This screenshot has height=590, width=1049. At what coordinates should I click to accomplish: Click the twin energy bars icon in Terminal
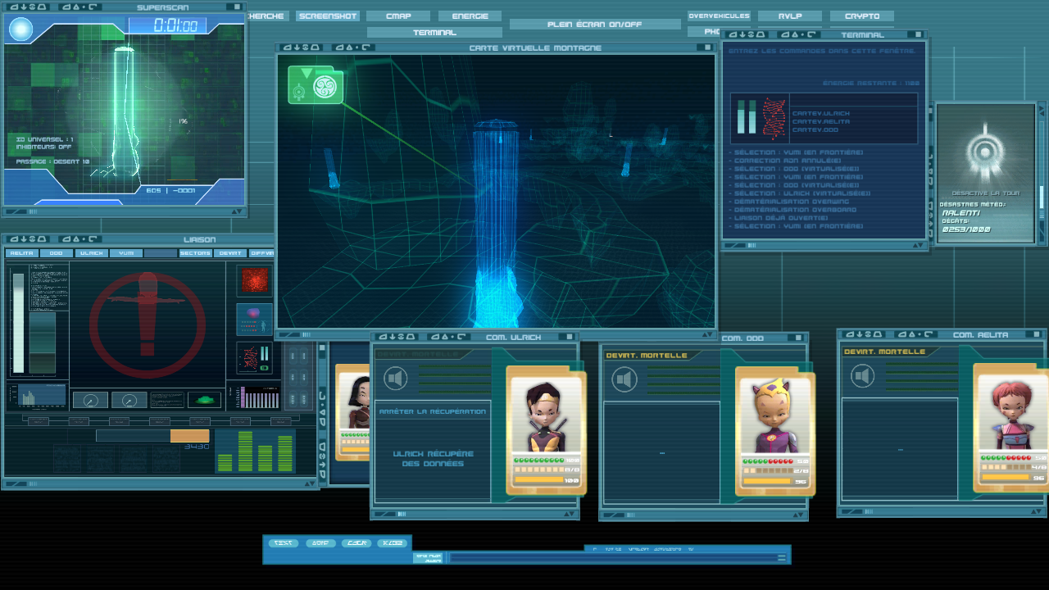click(x=747, y=117)
